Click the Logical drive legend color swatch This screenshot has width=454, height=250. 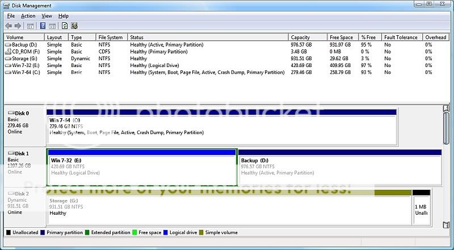tap(165, 232)
